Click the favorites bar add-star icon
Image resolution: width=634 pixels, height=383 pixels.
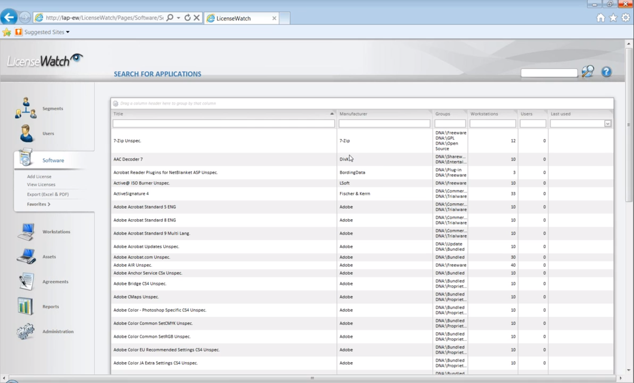click(x=7, y=32)
